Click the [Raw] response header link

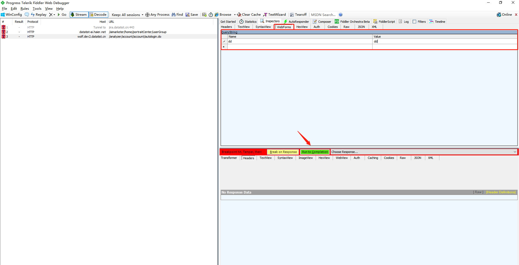point(478,192)
